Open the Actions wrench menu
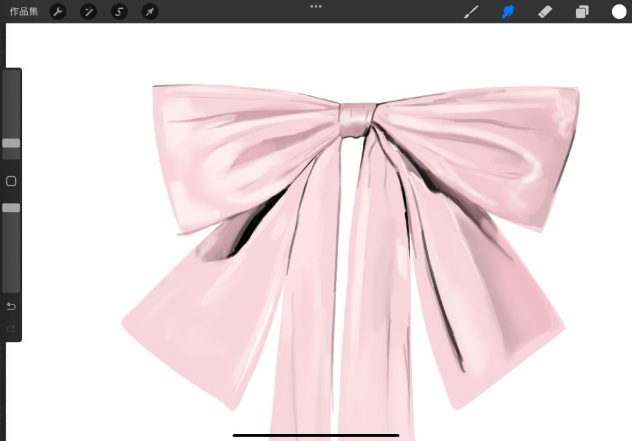 coord(58,12)
